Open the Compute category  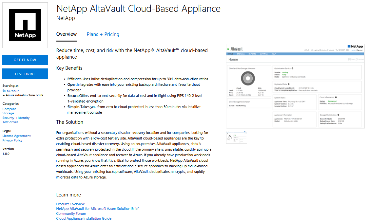click(10, 109)
